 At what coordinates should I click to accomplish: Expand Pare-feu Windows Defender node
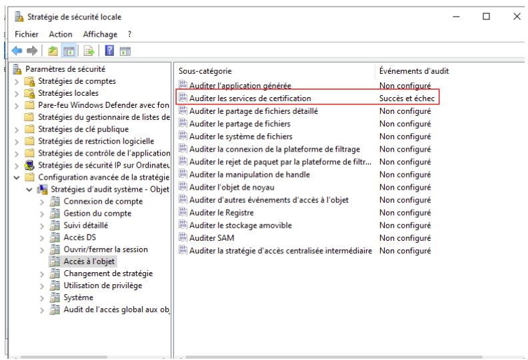coord(17,106)
